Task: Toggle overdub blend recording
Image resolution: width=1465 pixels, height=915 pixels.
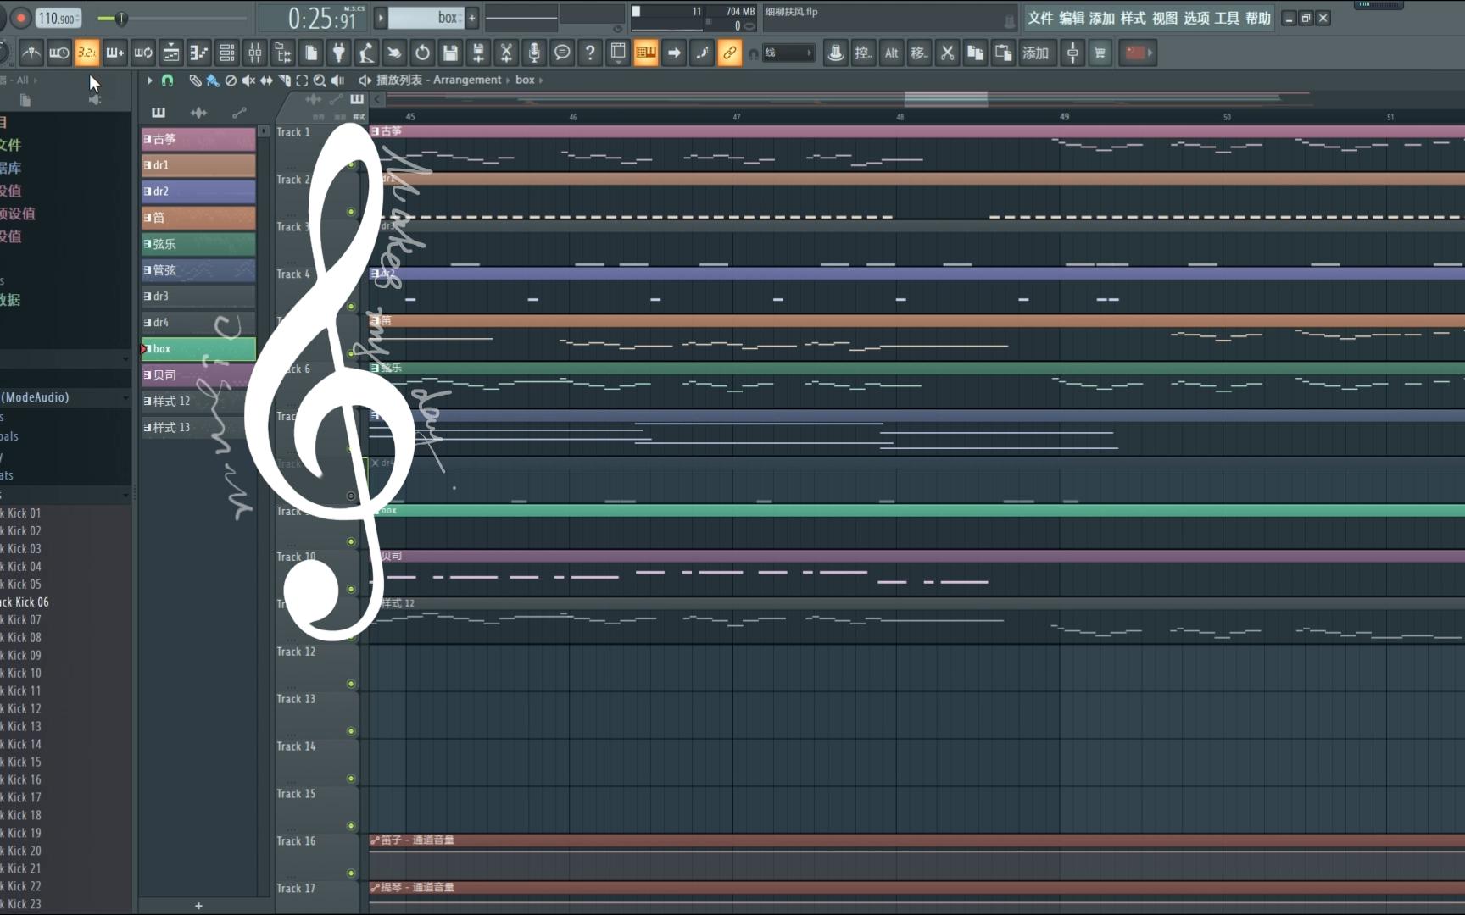Action: [115, 53]
